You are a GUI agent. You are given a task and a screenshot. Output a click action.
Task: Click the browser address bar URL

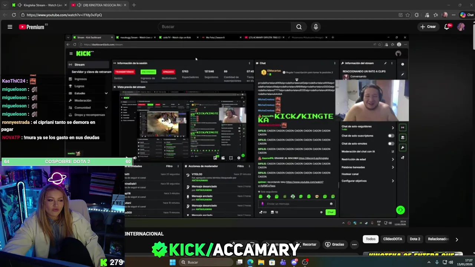click(64, 15)
